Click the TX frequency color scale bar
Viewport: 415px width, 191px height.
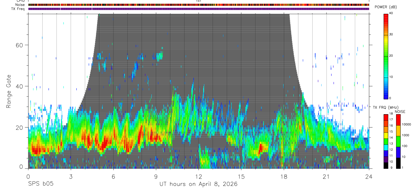(x=386, y=141)
